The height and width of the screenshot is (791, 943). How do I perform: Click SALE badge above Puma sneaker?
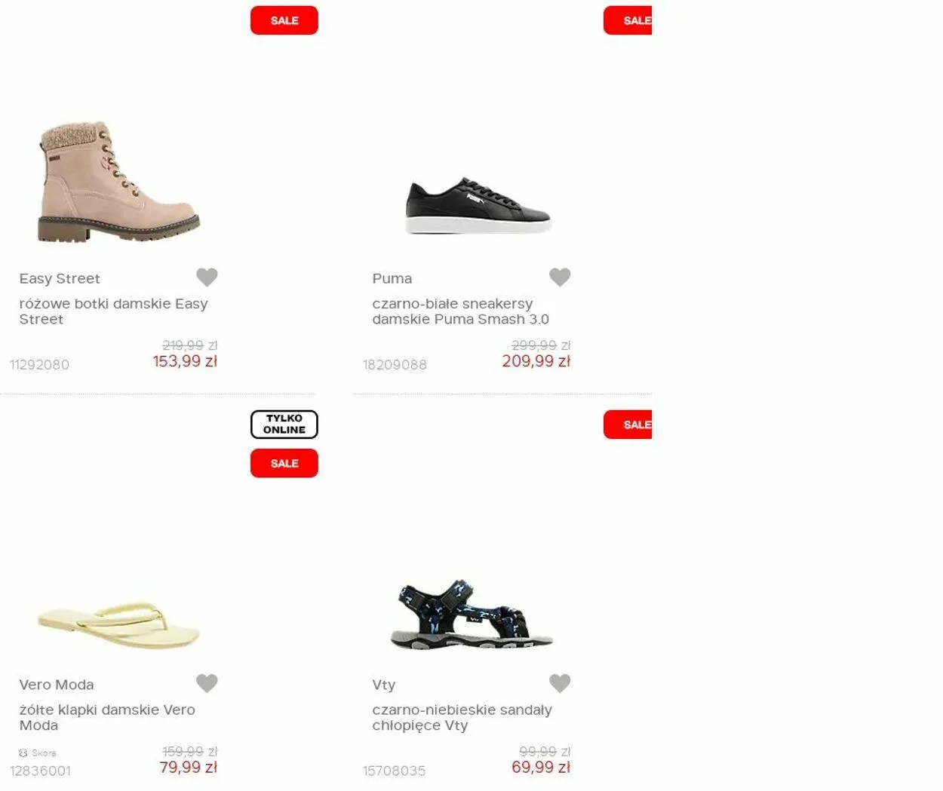pyautogui.click(x=628, y=20)
